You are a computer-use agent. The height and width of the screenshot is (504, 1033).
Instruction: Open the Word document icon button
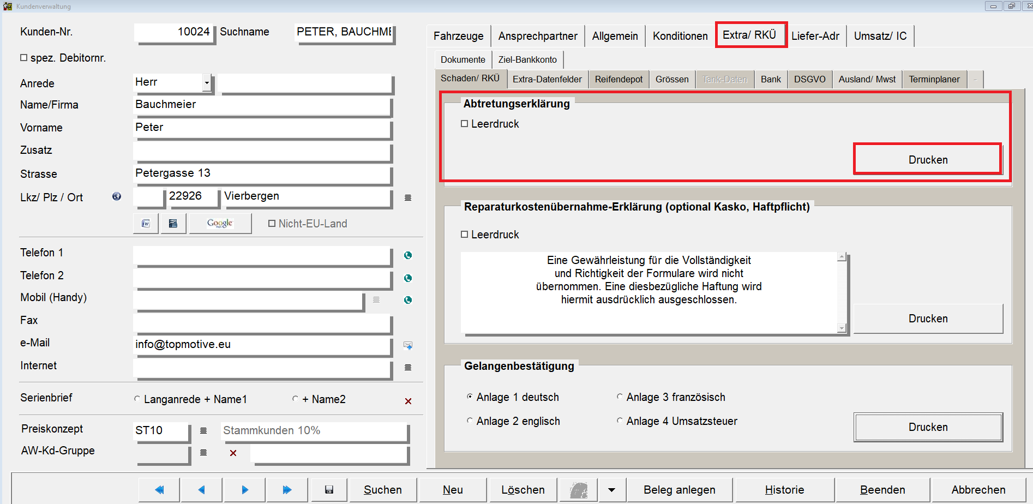pos(146,223)
